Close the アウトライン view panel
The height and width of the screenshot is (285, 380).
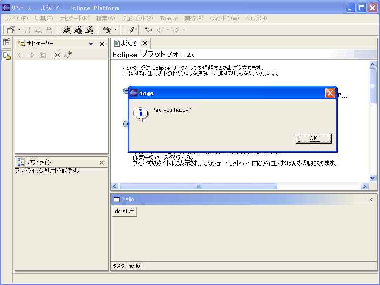tap(101, 162)
